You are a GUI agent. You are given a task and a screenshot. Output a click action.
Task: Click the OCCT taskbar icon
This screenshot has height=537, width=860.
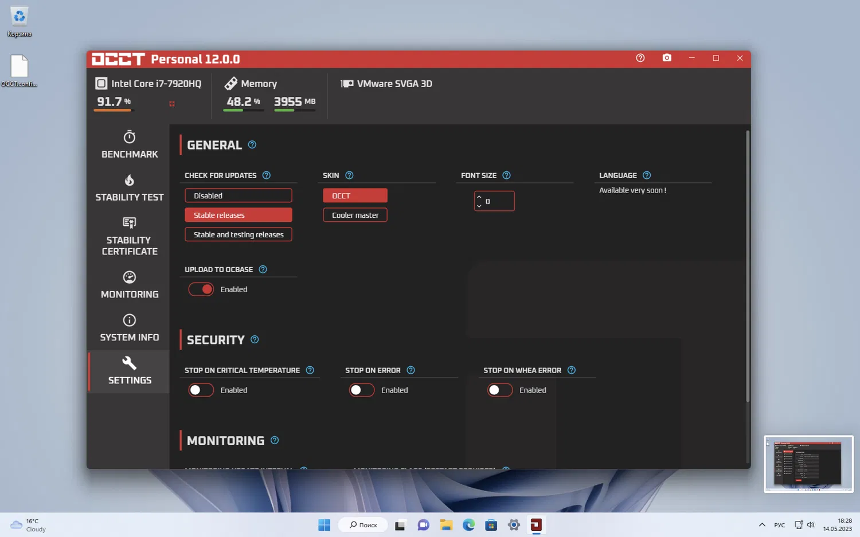tap(536, 525)
